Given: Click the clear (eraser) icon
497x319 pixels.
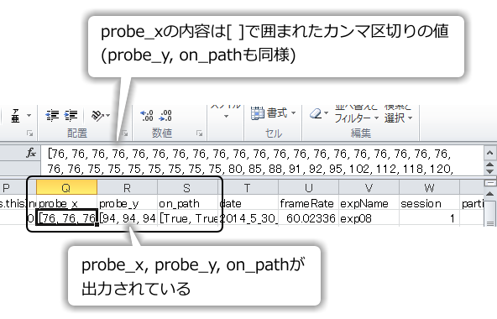Looking at the screenshot, I should (316, 113).
